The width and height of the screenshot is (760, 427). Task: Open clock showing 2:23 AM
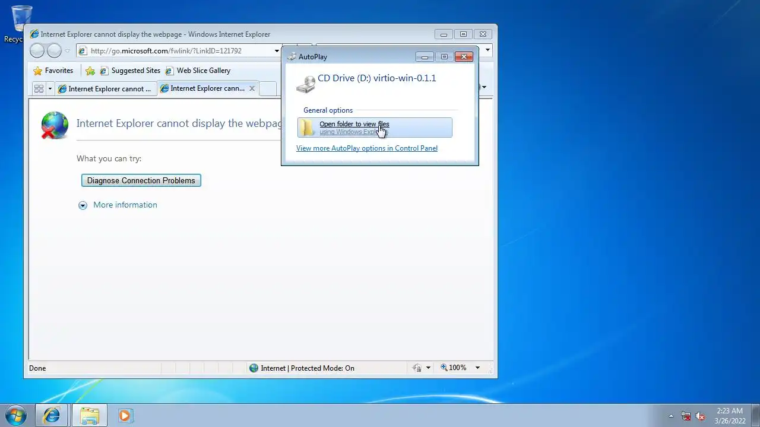[730, 416]
